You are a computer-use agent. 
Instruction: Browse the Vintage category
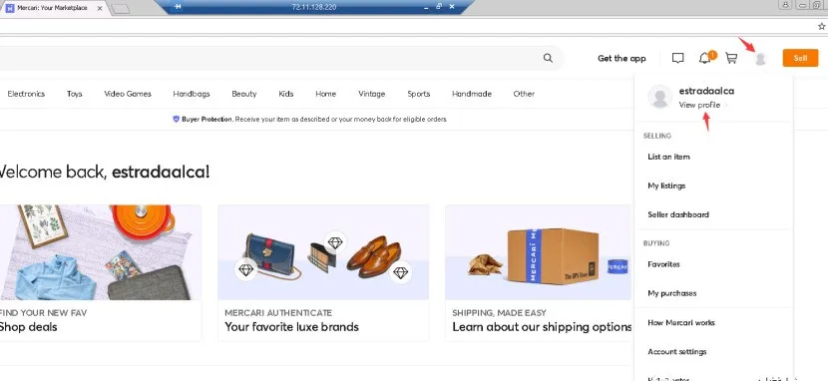tap(372, 94)
